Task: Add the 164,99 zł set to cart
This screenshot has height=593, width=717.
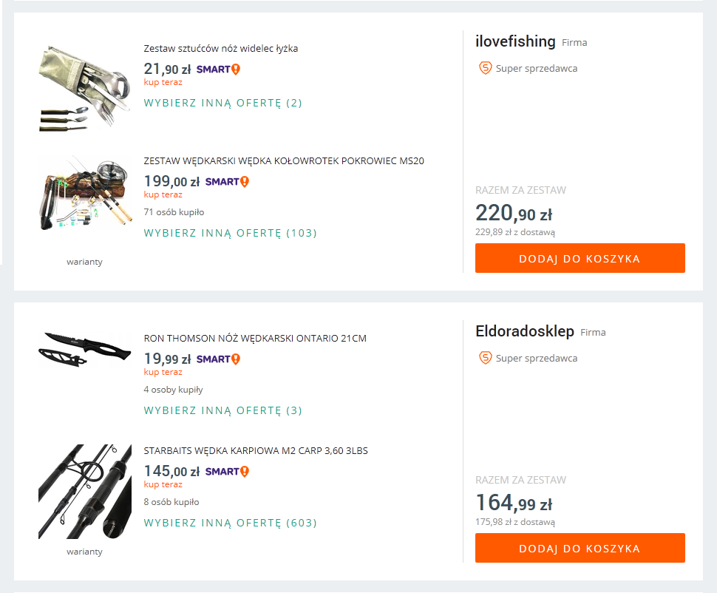Action: pos(580,549)
